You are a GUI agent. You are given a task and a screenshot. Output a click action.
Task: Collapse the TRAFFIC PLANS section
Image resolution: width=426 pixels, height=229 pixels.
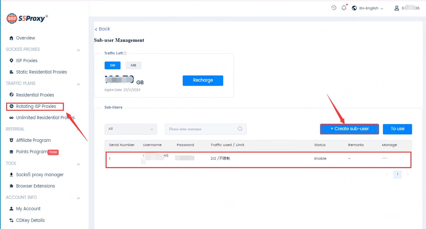[78, 84]
